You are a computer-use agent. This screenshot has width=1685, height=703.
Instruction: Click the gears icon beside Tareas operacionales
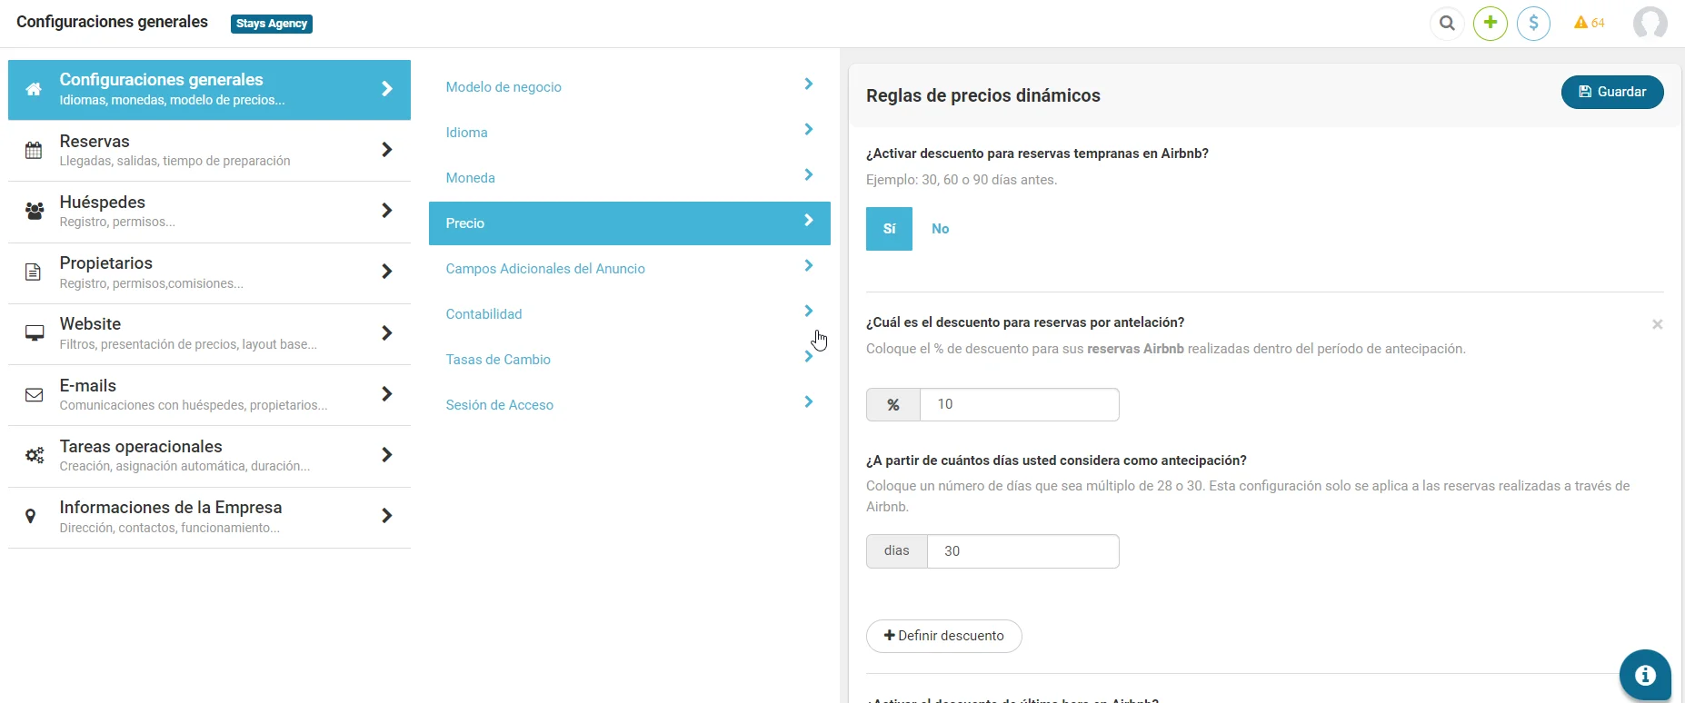(35, 456)
